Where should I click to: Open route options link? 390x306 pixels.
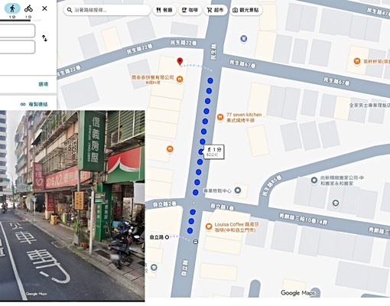tap(43, 84)
